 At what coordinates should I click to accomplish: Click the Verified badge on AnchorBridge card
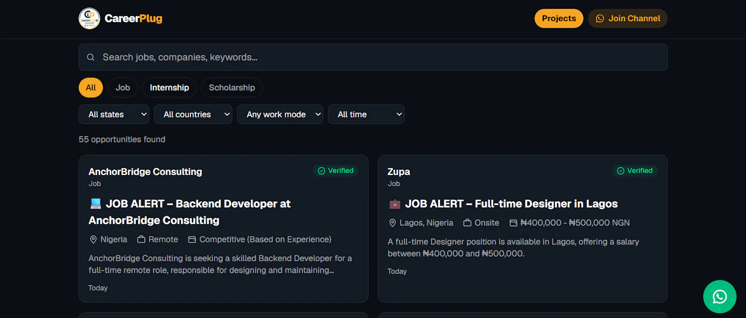coord(336,171)
